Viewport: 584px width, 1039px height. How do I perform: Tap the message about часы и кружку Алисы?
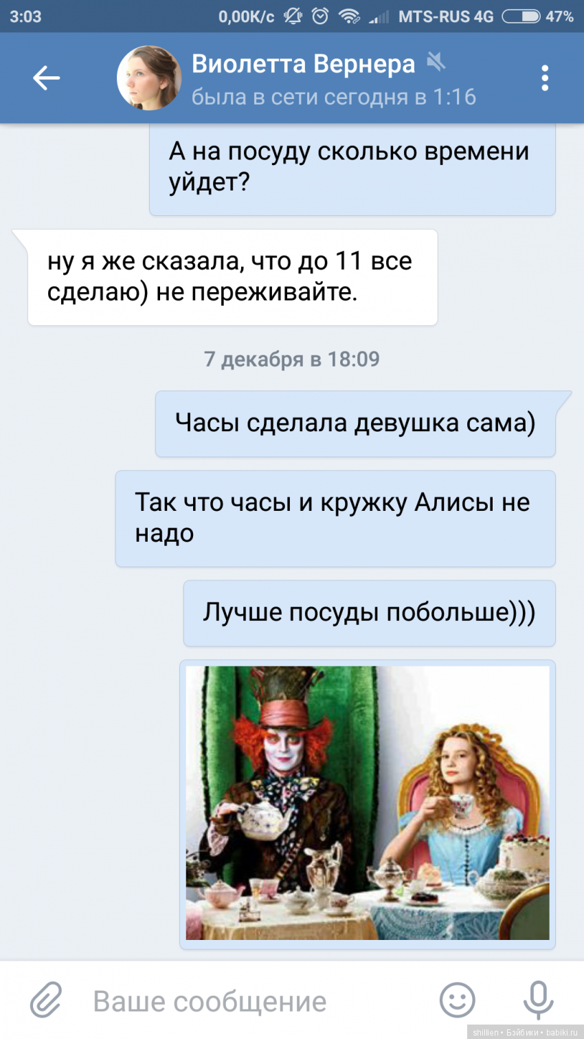[x=335, y=518]
